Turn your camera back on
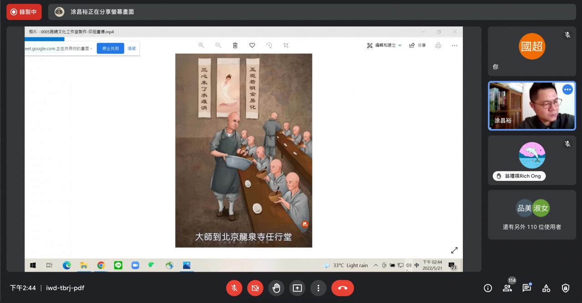 (x=255, y=288)
